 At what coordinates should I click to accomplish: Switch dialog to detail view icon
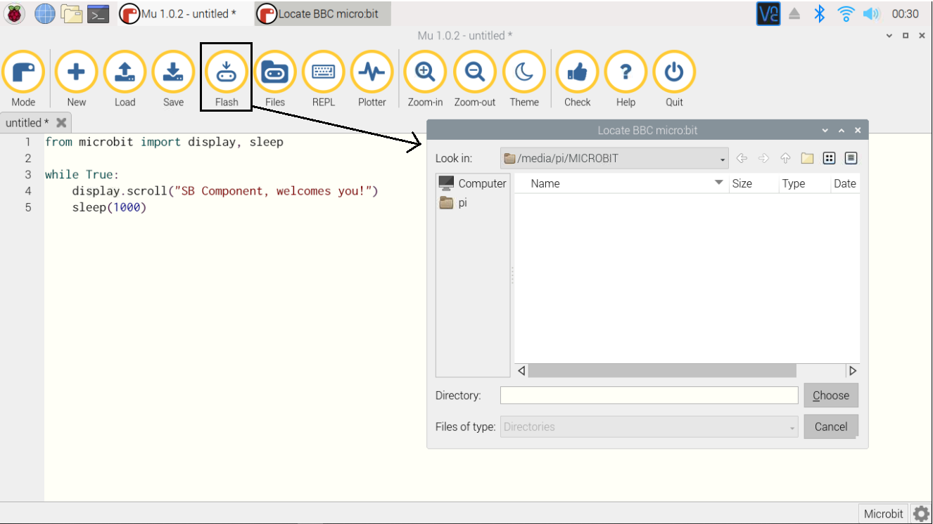point(851,158)
